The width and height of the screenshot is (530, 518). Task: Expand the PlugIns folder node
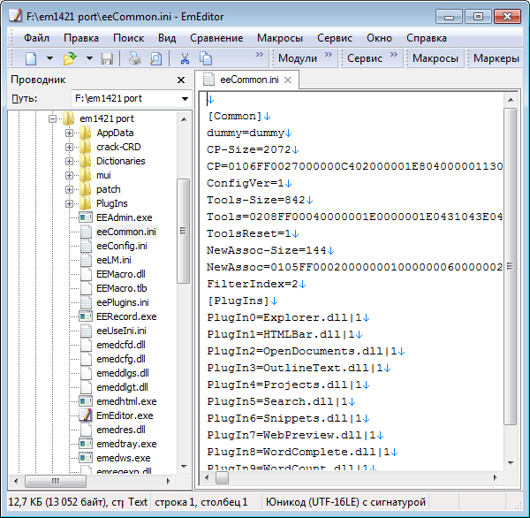tap(70, 203)
